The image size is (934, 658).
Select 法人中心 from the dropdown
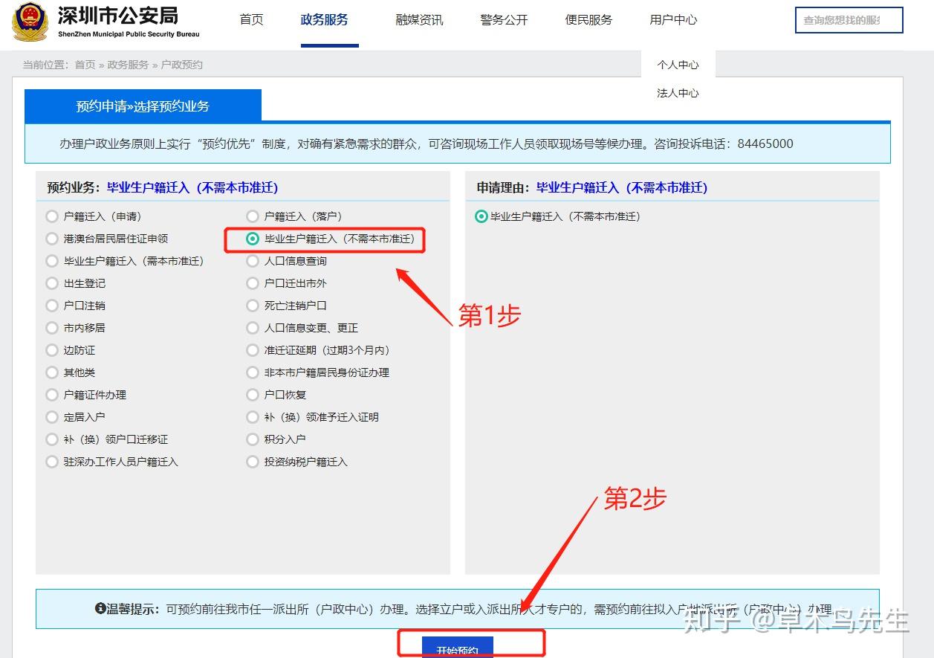point(677,93)
